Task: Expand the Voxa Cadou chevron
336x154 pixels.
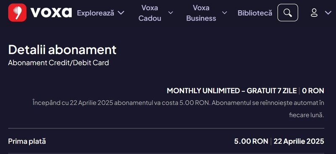Action: (171, 13)
